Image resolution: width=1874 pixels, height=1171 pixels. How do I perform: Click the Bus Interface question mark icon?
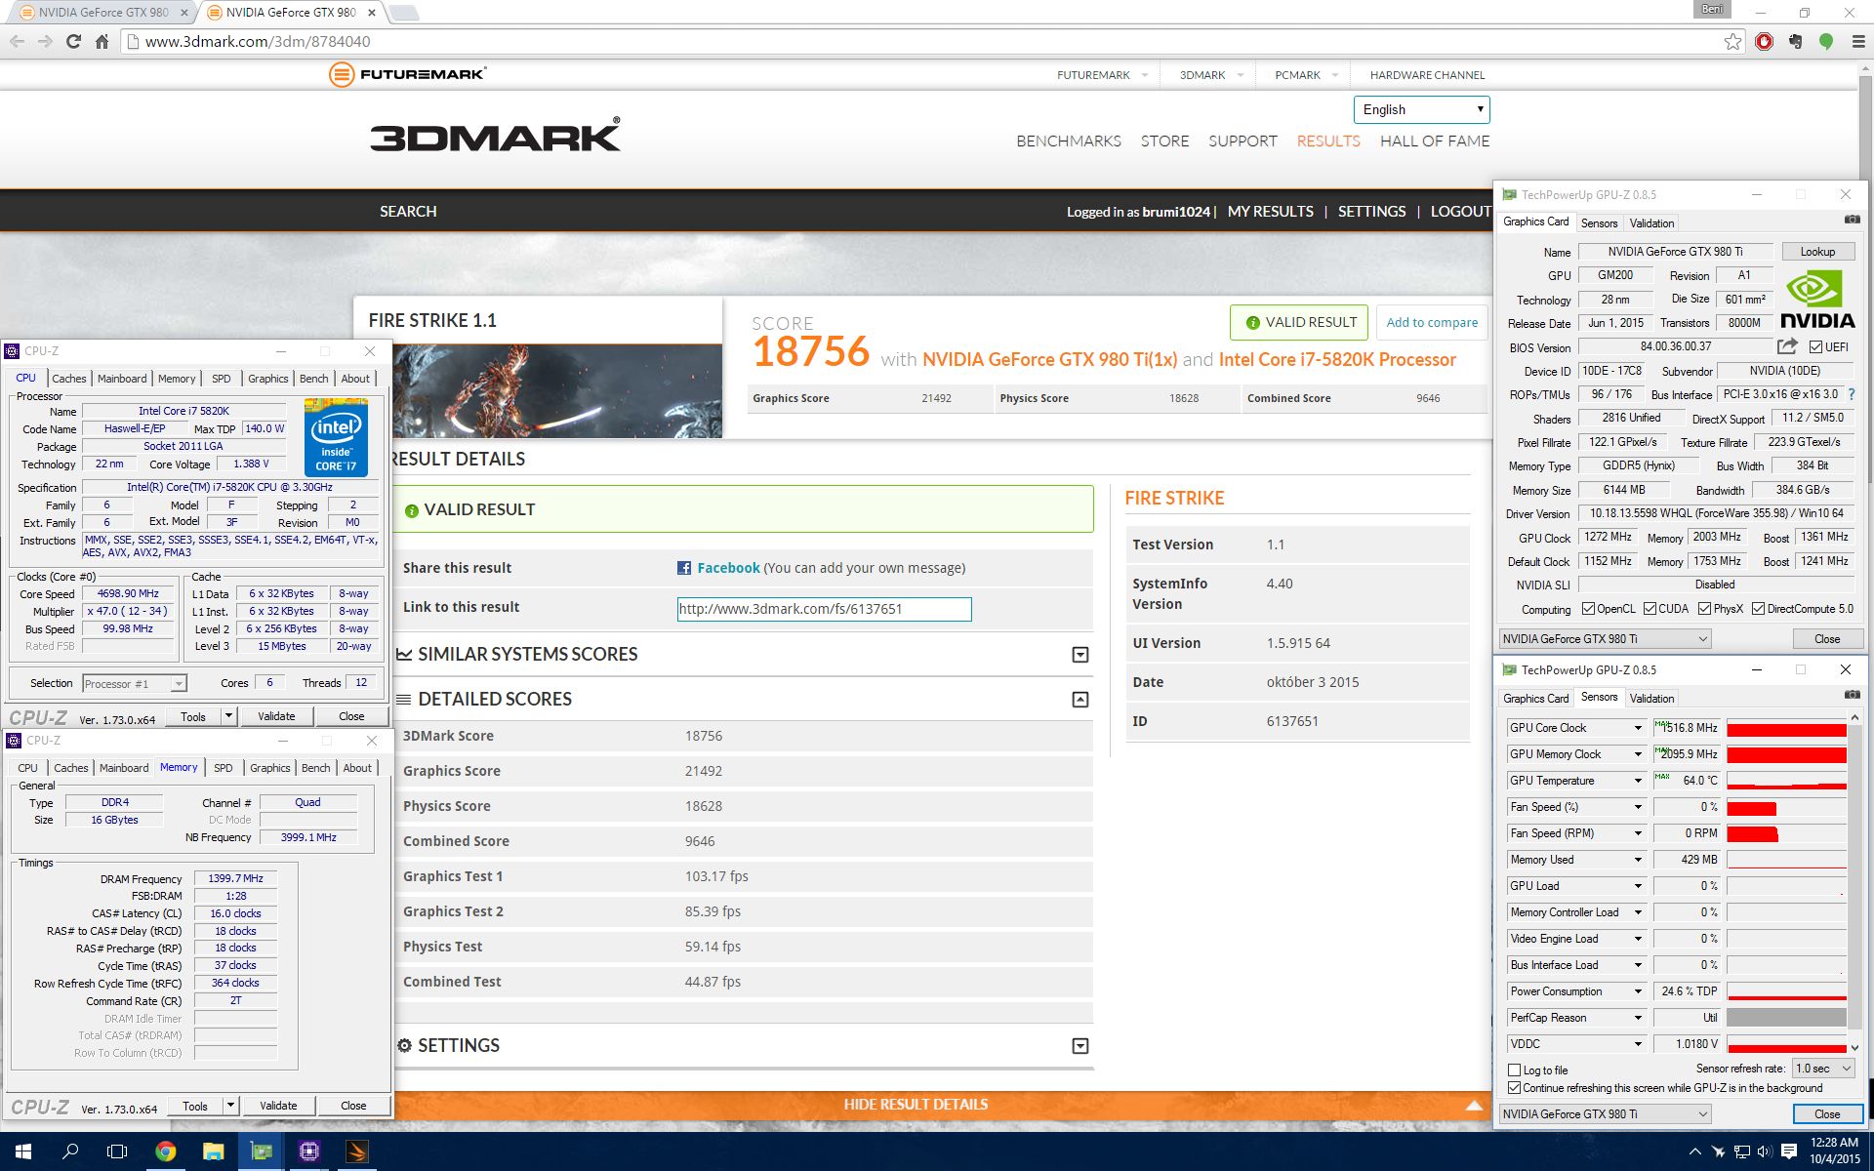click(x=1852, y=394)
